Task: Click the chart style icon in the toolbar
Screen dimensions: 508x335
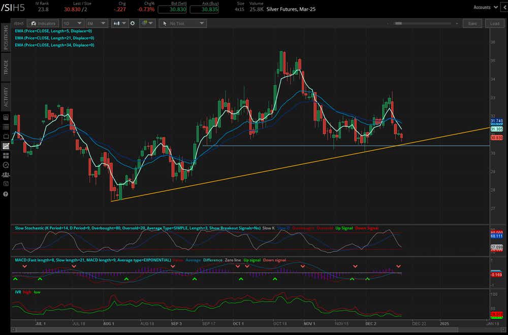Action: (117, 23)
